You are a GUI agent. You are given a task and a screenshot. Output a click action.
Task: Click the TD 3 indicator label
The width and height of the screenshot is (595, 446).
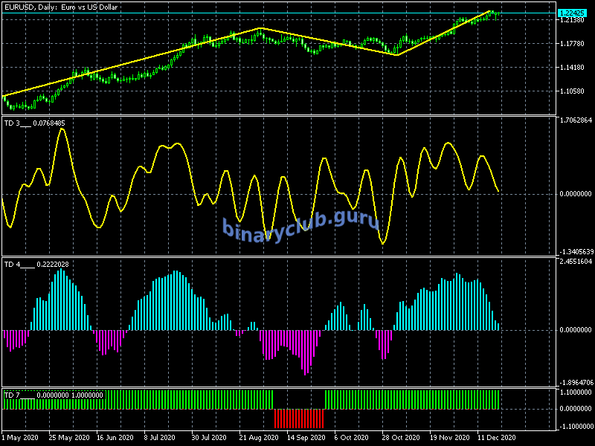pyautogui.click(x=34, y=123)
